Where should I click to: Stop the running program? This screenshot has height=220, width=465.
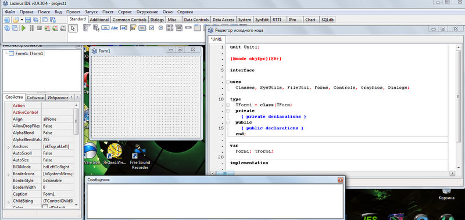(39, 28)
